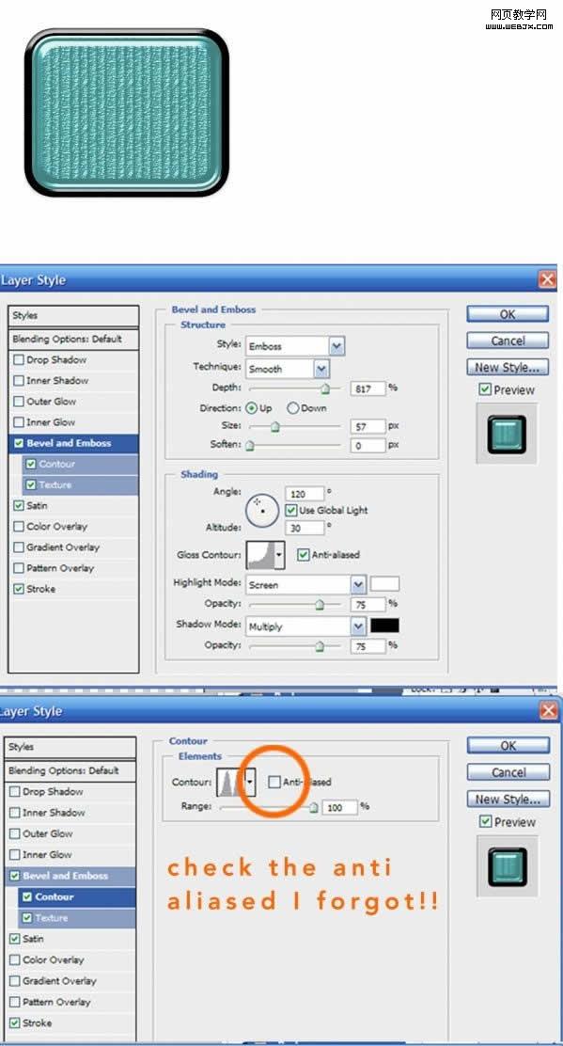Image resolution: width=563 pixels, height=1046 pixels.
Task: Enable Gradient Overlay in Contour dialog
Action: coord(15,980)
